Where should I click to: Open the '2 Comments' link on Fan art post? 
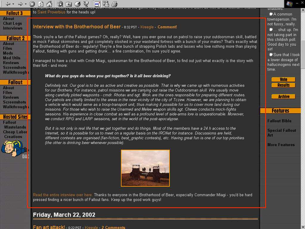click(x=113, y=228)
